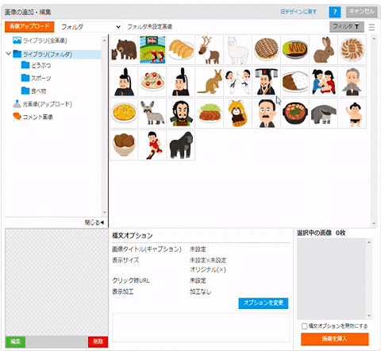Select the brown bears thumbnail

[124, 49]
